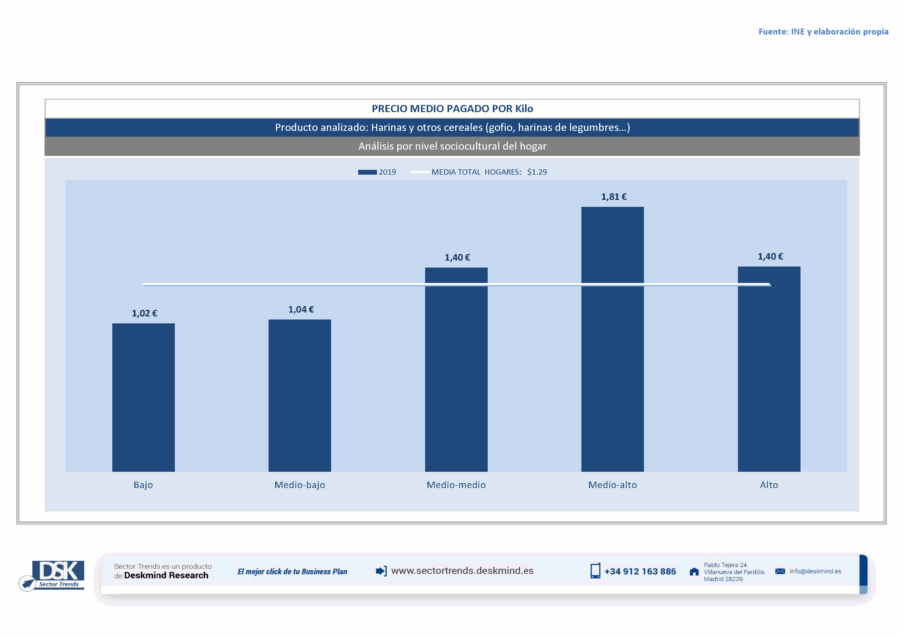Click the Producto analizado blue header band

pyautogui.click(x=452, y=128)
